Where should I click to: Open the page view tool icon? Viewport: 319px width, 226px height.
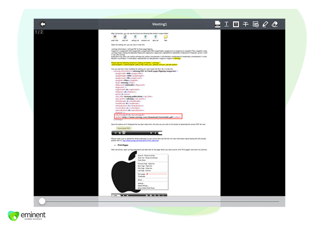point(218,24)
